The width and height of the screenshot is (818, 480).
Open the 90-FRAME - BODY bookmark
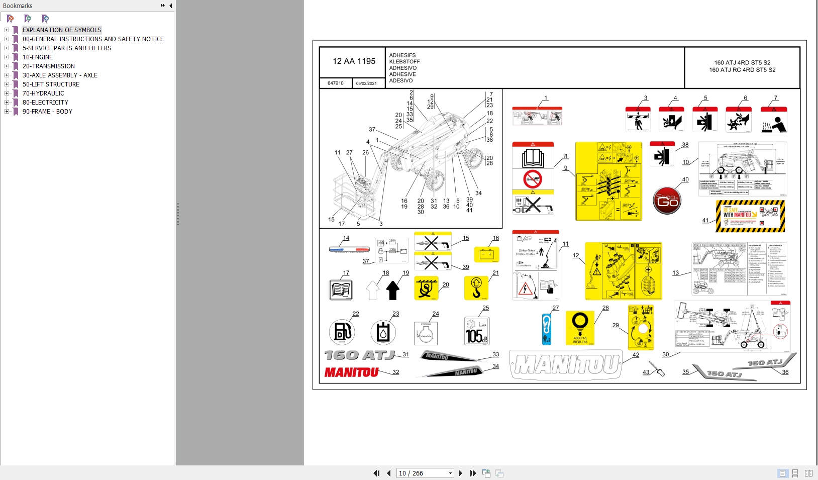[47, 112]
